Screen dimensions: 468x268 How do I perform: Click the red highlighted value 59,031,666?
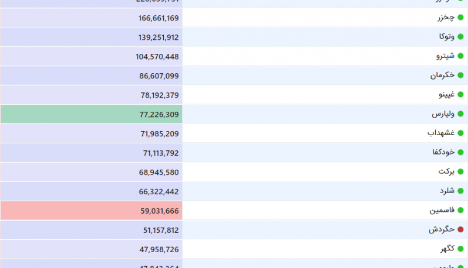(x=160, y=211)
